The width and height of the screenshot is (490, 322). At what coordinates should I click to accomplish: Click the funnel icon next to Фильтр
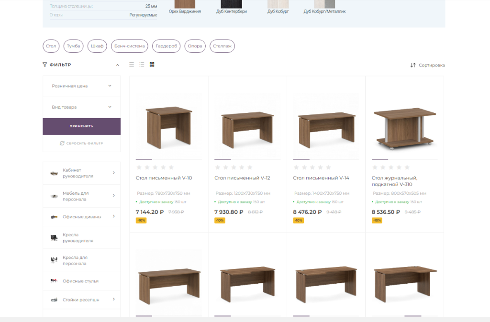[45, 65]
